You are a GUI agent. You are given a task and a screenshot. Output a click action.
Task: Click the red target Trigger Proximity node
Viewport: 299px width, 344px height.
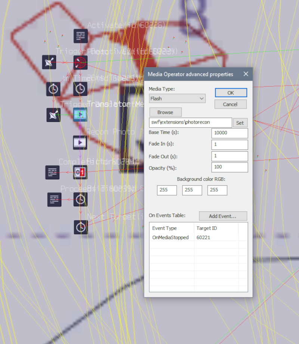pos(80,62)
